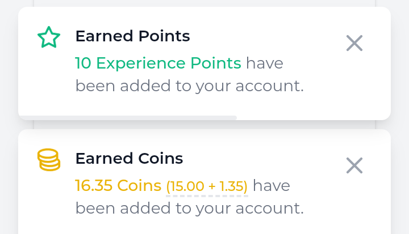This screenshot has width=409, height=234.
Task: Click the Earned Coins message's last line
Action: (189, 208)
